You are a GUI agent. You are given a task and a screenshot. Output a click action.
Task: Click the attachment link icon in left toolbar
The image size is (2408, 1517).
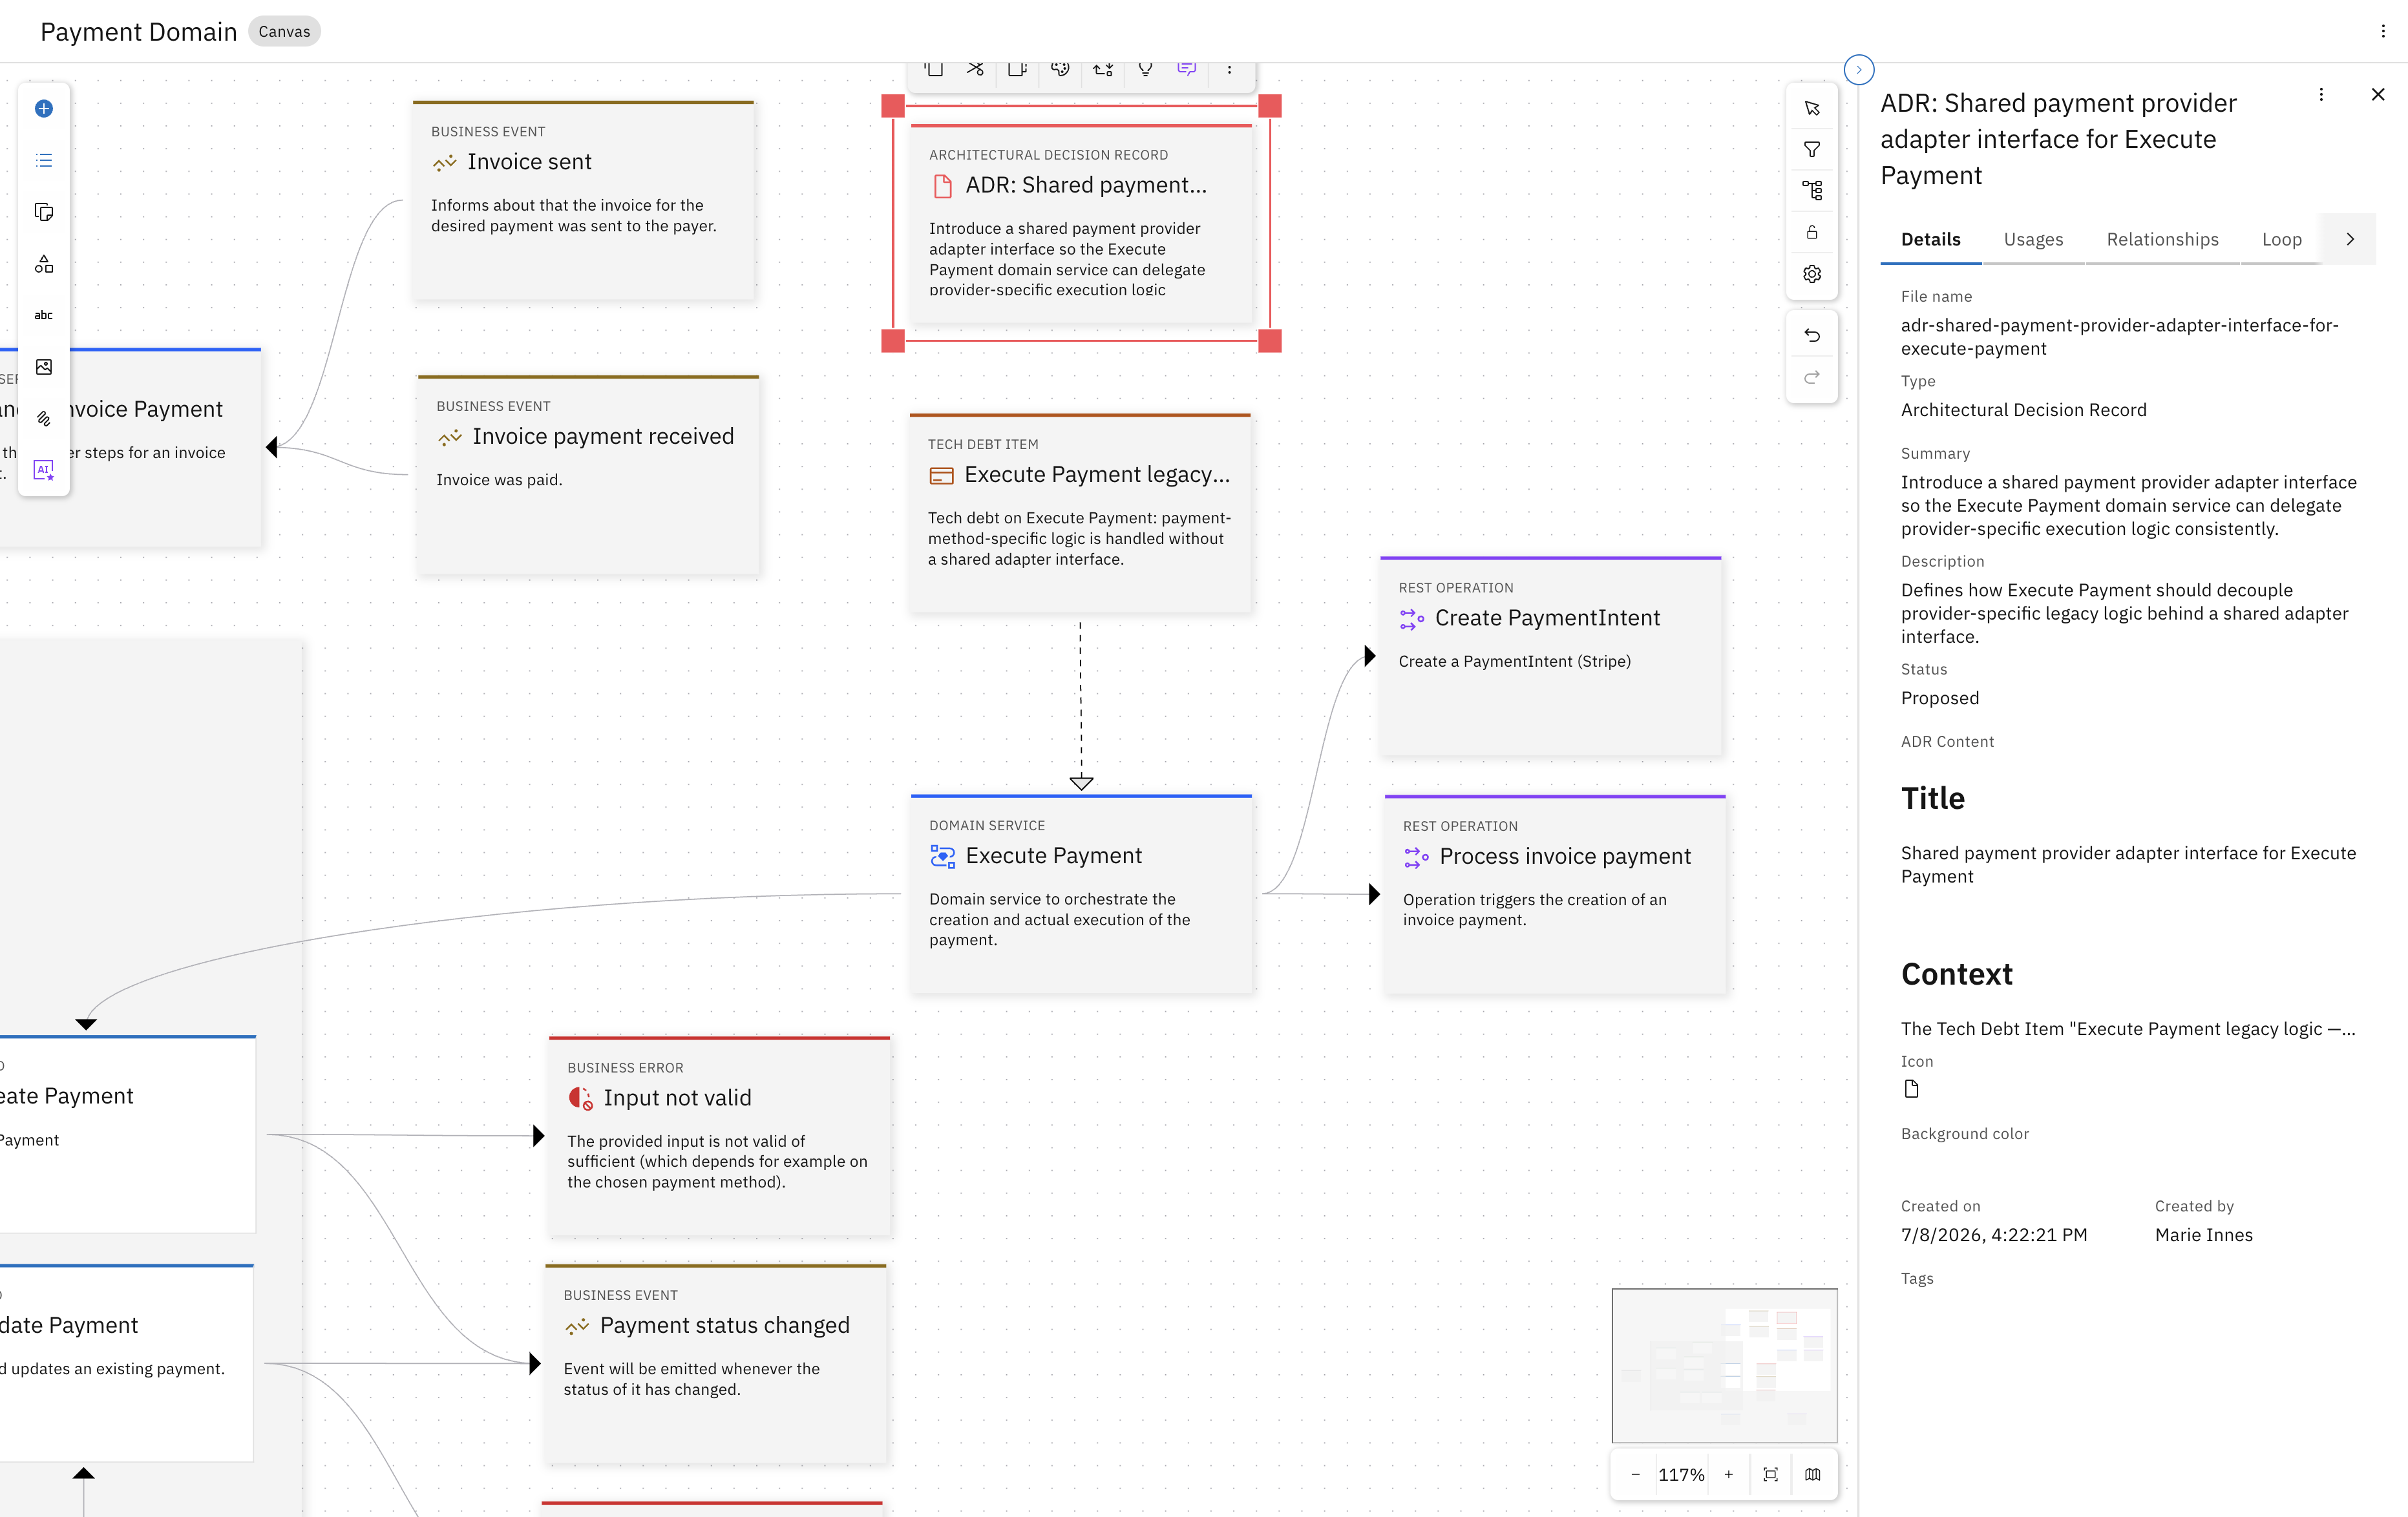[x=44, y=419]
